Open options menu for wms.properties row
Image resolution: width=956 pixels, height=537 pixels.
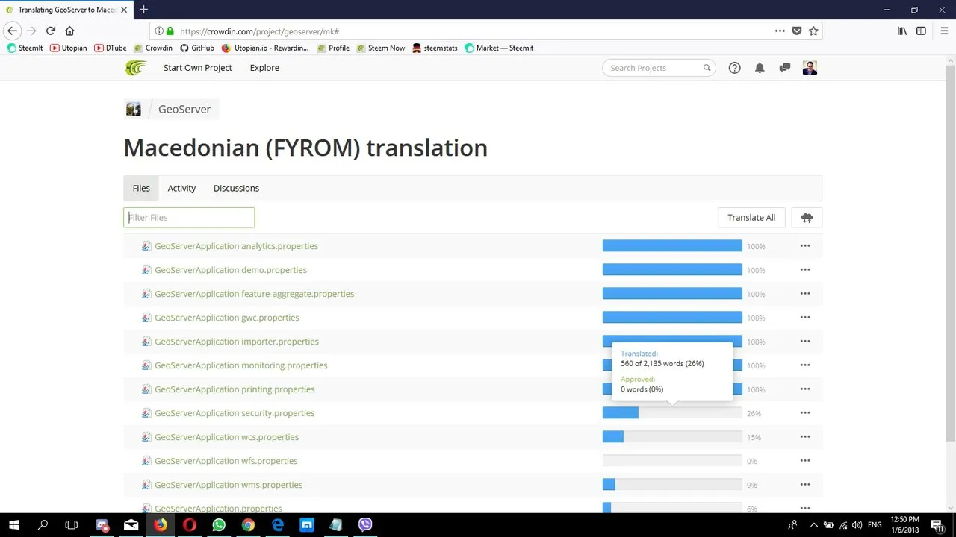(x=805, y=485)
